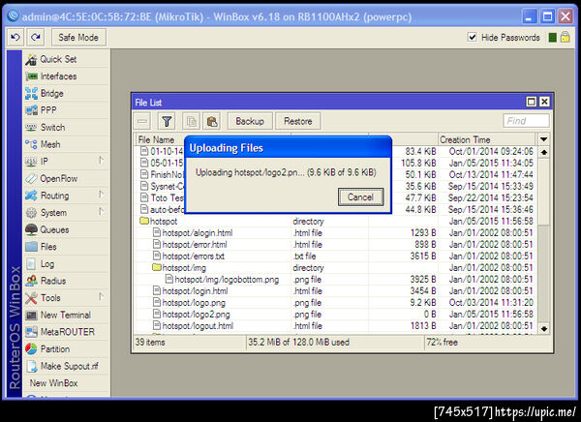Click the Partition pie chart icon

[32, 349]
